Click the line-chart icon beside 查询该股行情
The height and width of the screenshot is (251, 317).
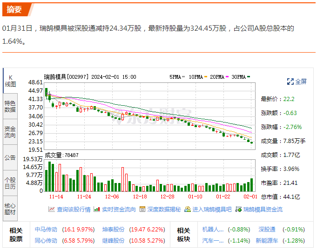pyautogui.click(x=52, y=209)
